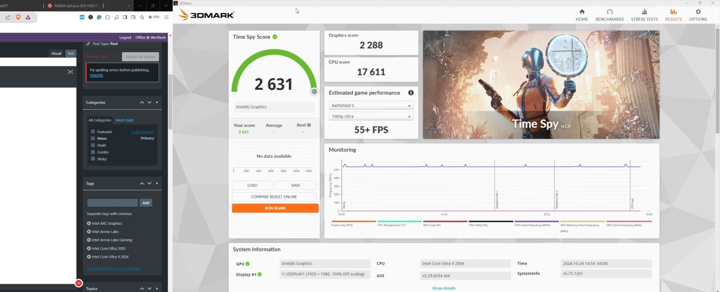
Task: Open Stress Tests chart icon
Action: click(x=644, y=12)
